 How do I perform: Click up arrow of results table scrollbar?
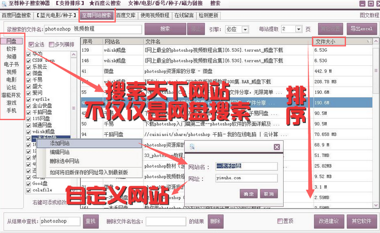[376, 41]
